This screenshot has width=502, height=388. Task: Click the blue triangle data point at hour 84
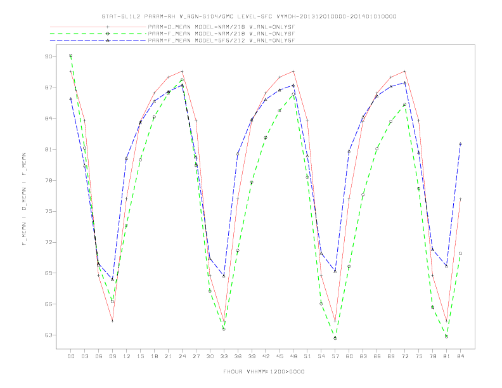coord(460,144)
